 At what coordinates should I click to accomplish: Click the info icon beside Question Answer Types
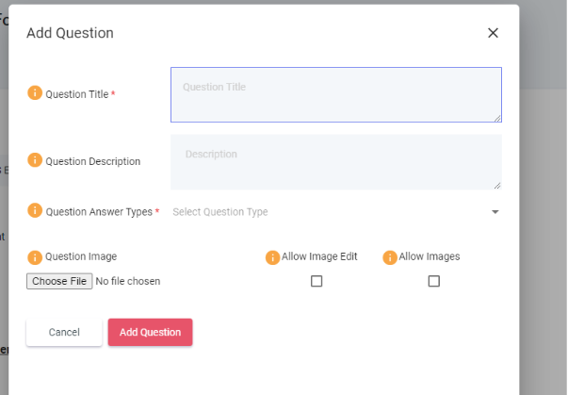tap(35, 211)
